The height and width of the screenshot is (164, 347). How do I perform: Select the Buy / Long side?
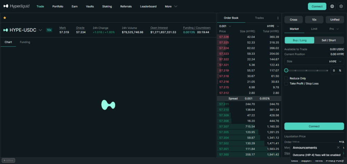299,40
